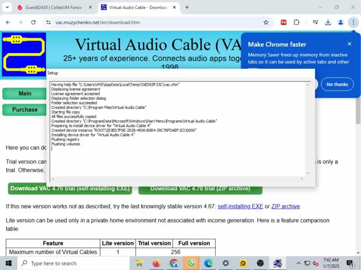Viewport: 361px width, 270px height.
Task: Click the 'Flushing registry' log line
Action: pyautogui.click(x=65, y=139)
